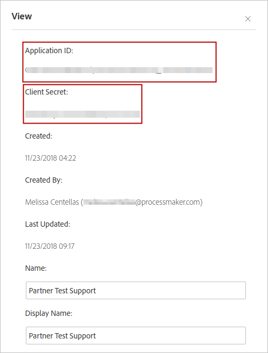Click the Partner Test Support text in the Display Name field

click(62, 336)
